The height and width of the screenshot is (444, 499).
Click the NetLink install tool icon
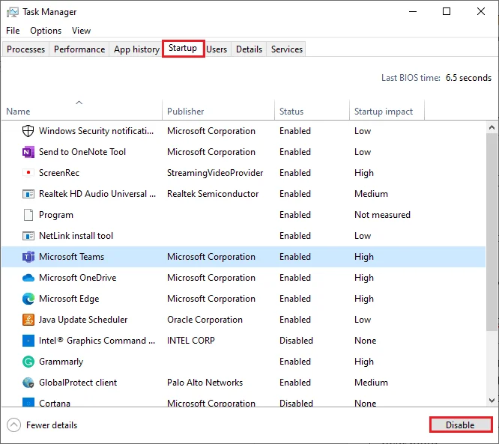(x=28, y=236)
